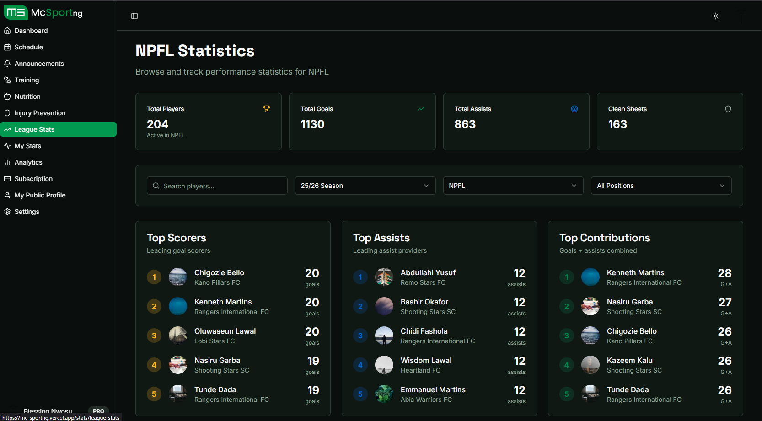This screenshot has height=421, width=762.
Task: Click the trending arrow icon on Total Goals card
Action: [421, 109]
